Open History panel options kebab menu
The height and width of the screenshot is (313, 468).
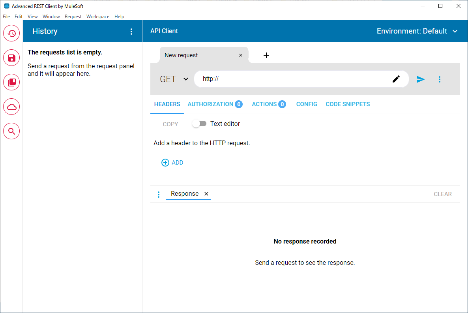click(x=131, y=31)
